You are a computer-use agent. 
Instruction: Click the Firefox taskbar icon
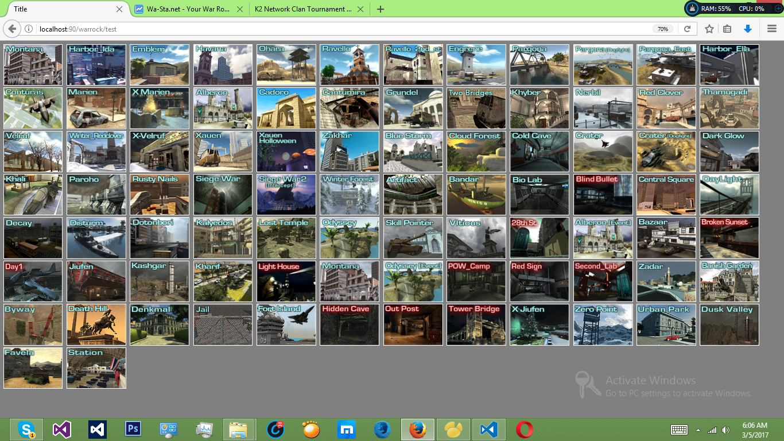click(x=418, y=430)
